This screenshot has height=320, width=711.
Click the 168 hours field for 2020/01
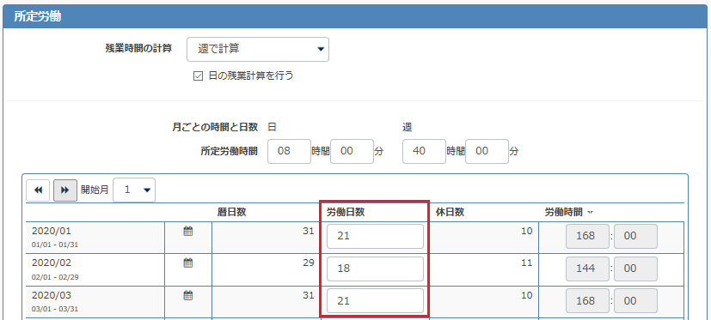(x=588, y=236)
